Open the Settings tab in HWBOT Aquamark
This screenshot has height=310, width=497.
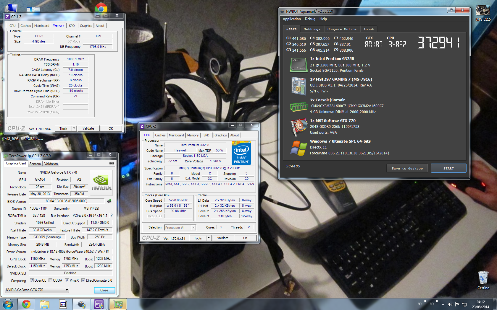point(312,29)
